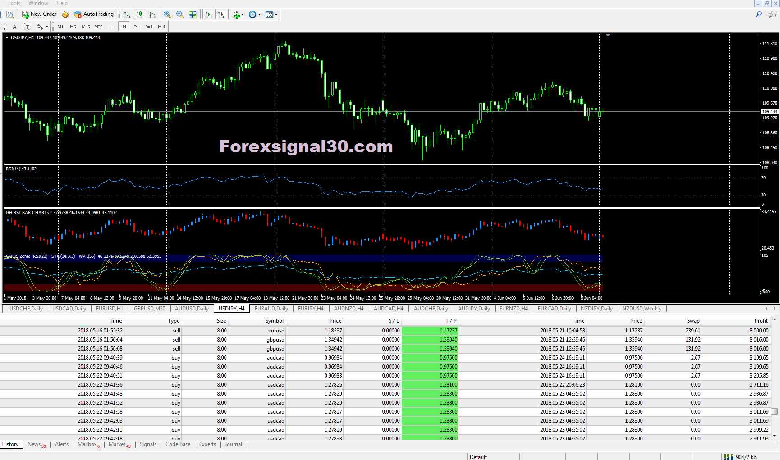Screen dimensions: 780x460
Task: Switch to the NZDUSD,Weekly chart tab
Action: pos(642,309)
